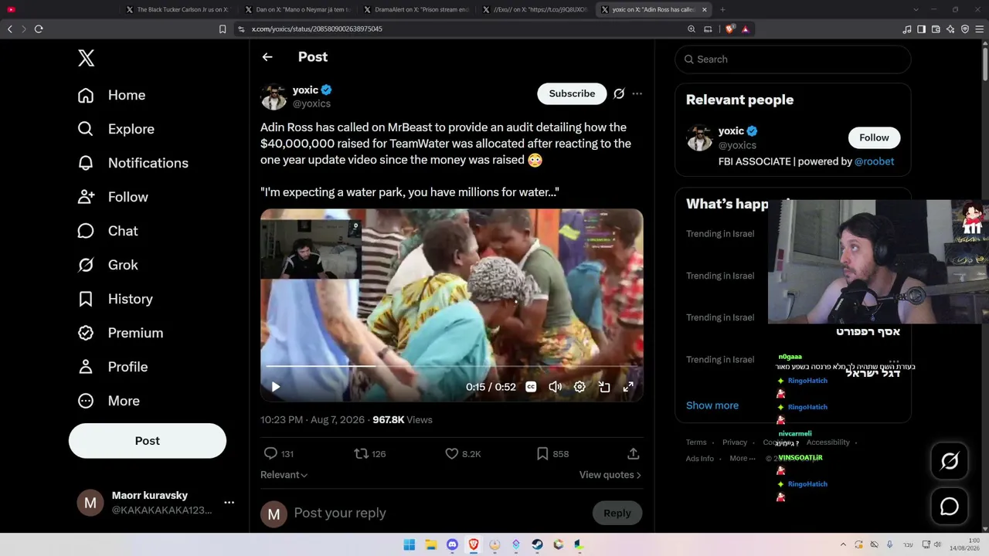The height and width of the screenshot is (556, 989).
Task: Open the @roobet mention link
Action: point(874,161)
